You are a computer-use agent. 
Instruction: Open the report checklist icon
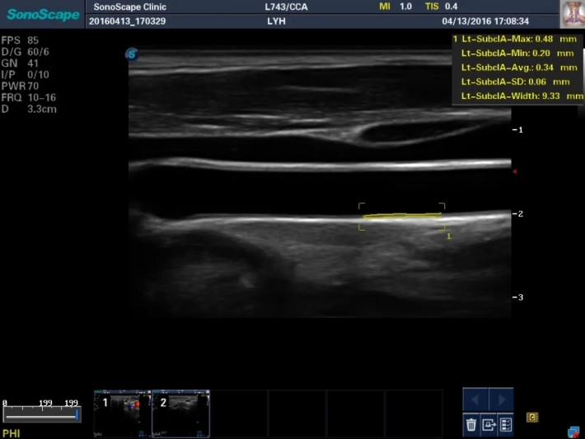pos(506,424)
